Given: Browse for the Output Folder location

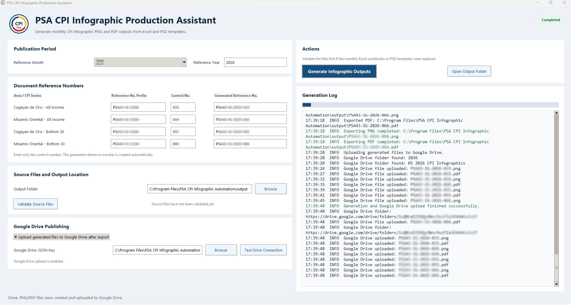Looking at the screenshot, I should (271, 189).
